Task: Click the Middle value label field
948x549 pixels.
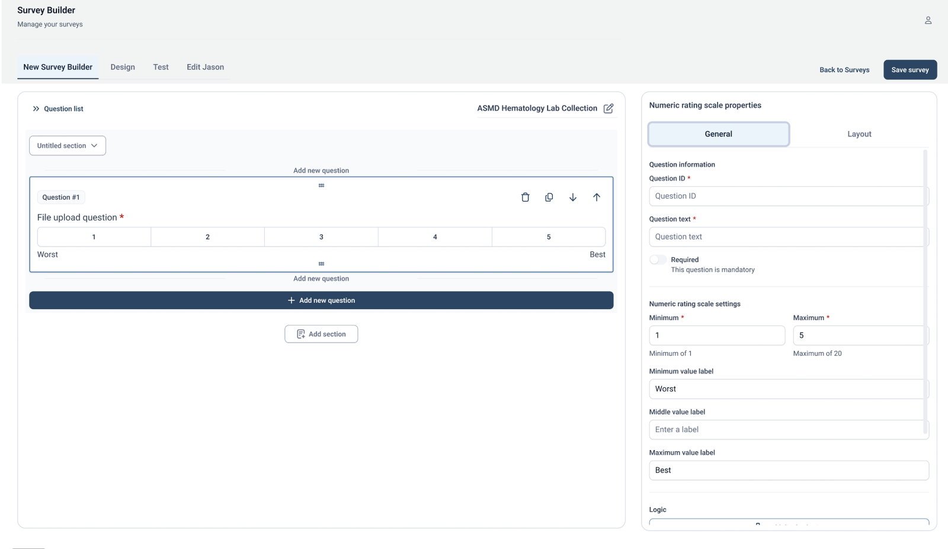Action: click(789, 430)
